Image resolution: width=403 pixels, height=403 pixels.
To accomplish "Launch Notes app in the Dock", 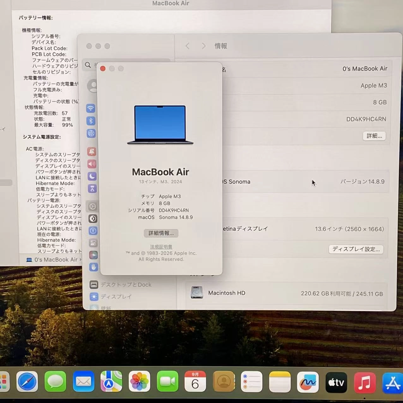I will point(280,382).
